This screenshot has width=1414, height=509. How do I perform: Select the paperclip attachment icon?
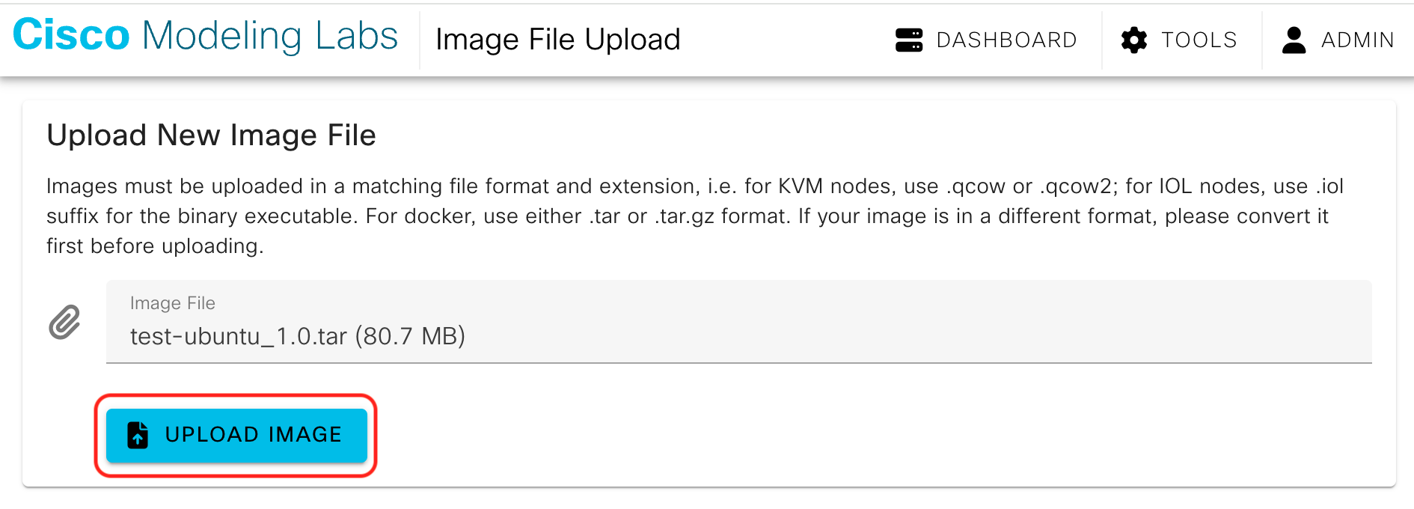coord(66,323)
